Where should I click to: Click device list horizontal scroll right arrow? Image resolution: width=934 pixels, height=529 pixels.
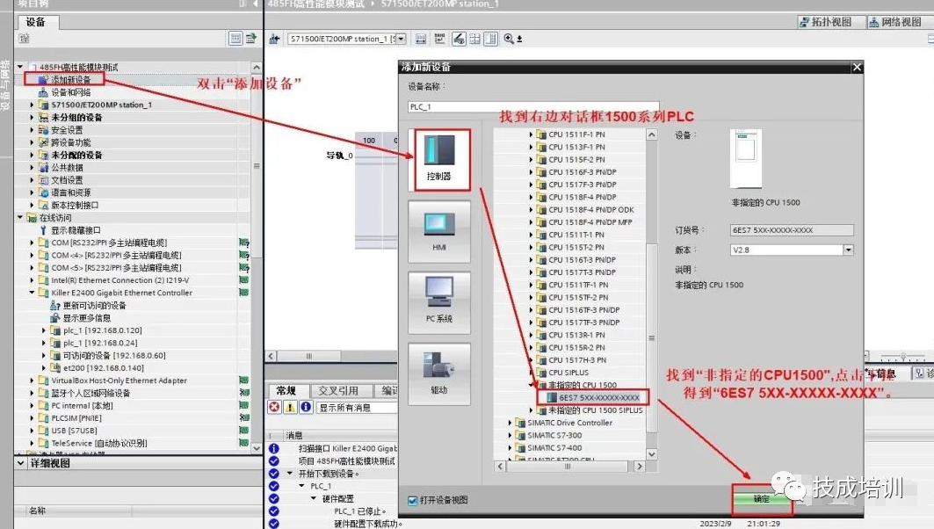click(639, 467)
